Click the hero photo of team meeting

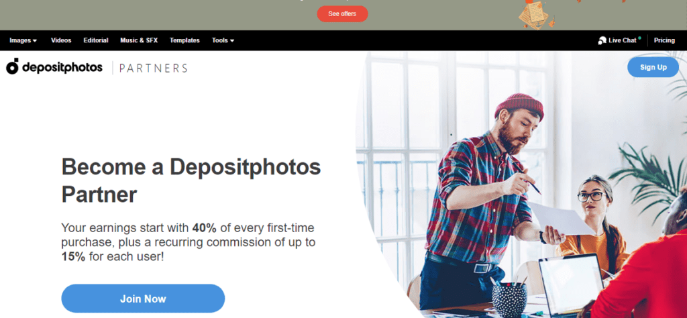pyautogui.click(x=521, y=184)
